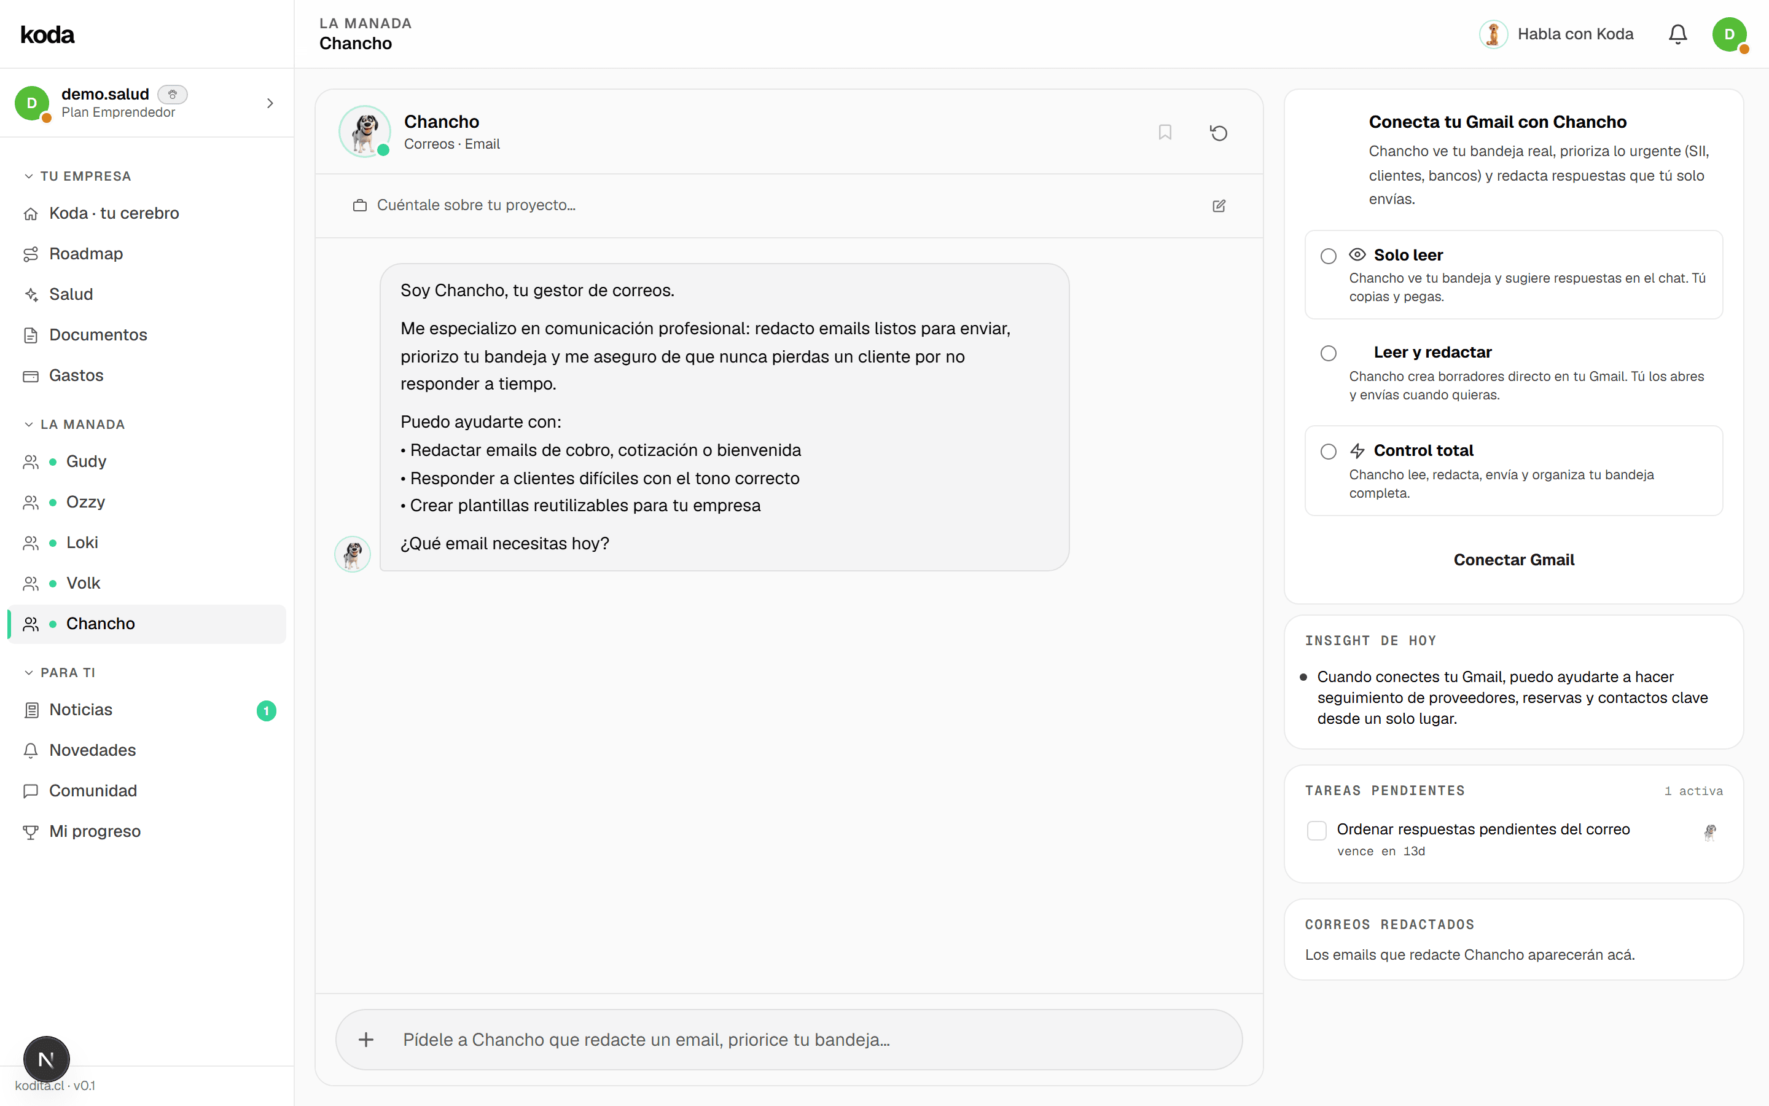Click the Salud sparkle icon
The height and width of the screenshot is (1106, 1769).
[x=31, y=295]
